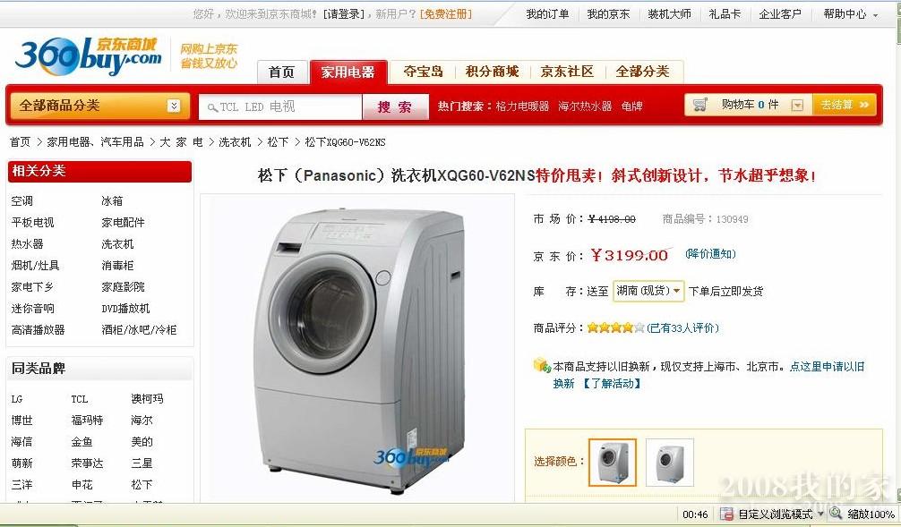
Task: Switch to the 家用电器 tab
Action: tap(348, 72)
